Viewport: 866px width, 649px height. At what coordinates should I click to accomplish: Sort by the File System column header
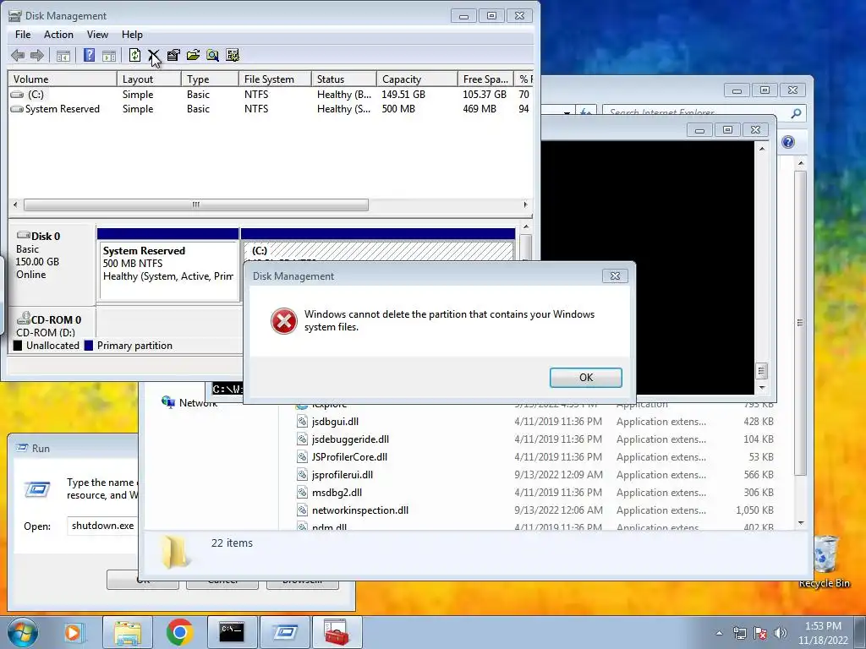[x=275, y=79]
